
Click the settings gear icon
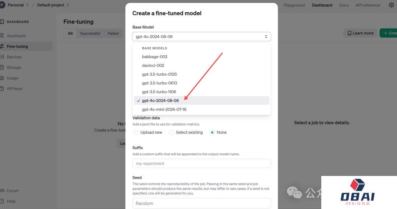tap(391, 5)
